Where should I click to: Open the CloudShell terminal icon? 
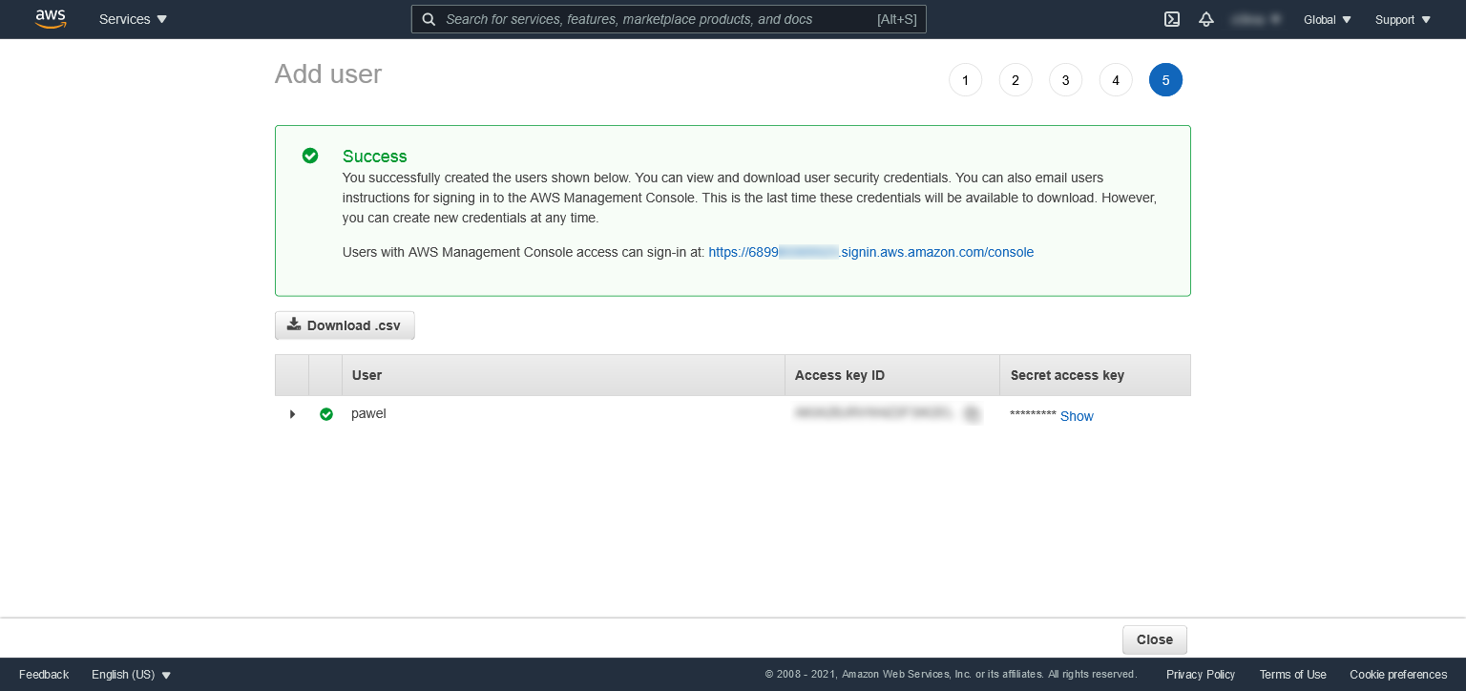[1172, 19]
